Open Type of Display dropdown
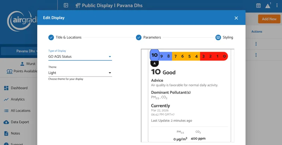The image size is (282, 145). pos(80,56)
